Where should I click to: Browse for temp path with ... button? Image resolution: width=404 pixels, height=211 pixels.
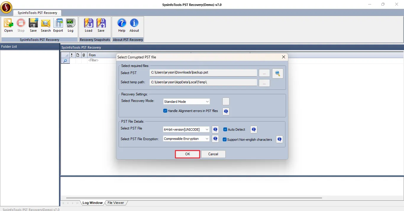(x=264, y=83)
